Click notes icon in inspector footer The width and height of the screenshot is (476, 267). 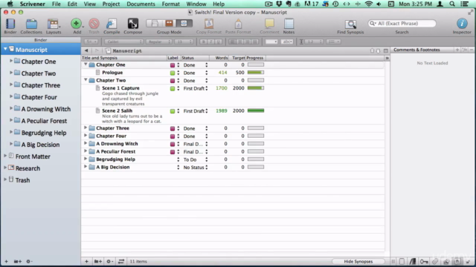click(x=402, y=261)
